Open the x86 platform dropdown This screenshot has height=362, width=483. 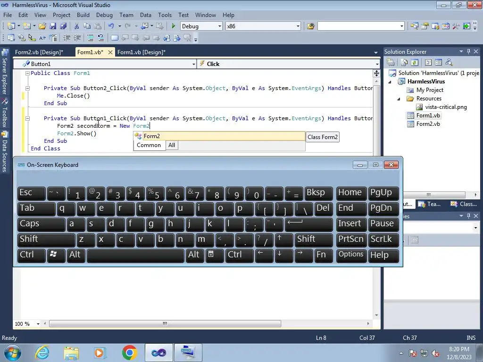click(x=298, y=26)
